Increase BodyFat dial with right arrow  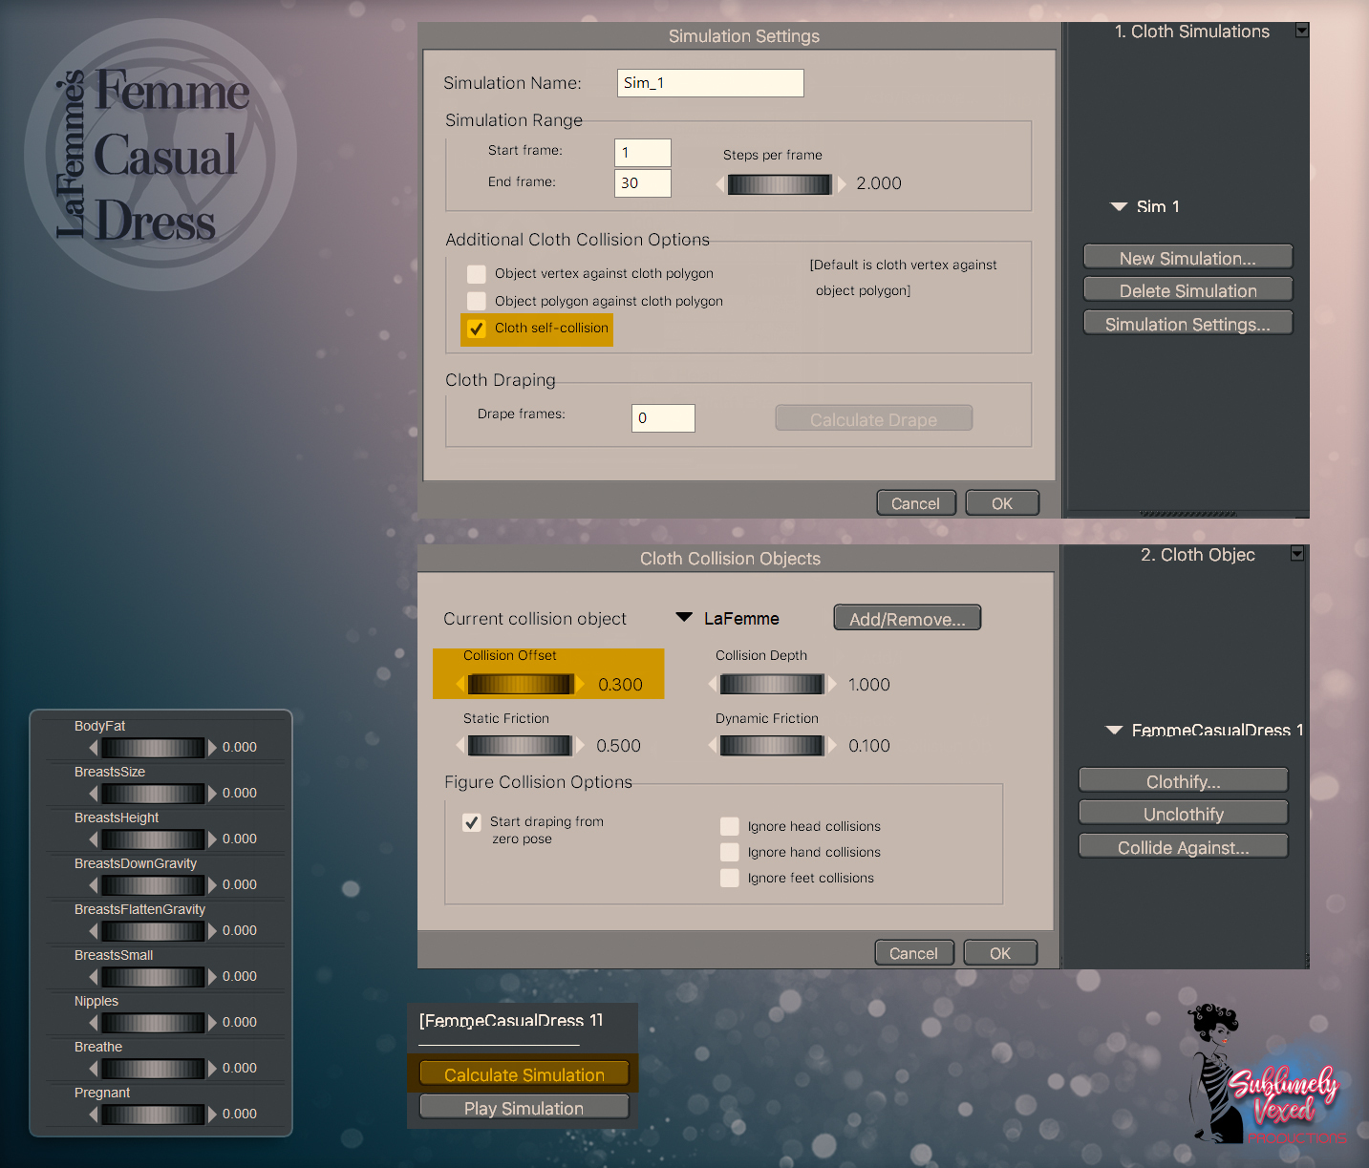tap(213, 747)
